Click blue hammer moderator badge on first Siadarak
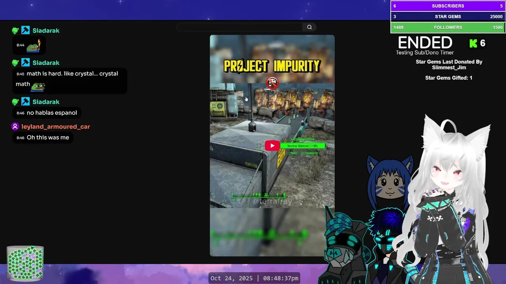506x284 pixels. tap(25, 30)
